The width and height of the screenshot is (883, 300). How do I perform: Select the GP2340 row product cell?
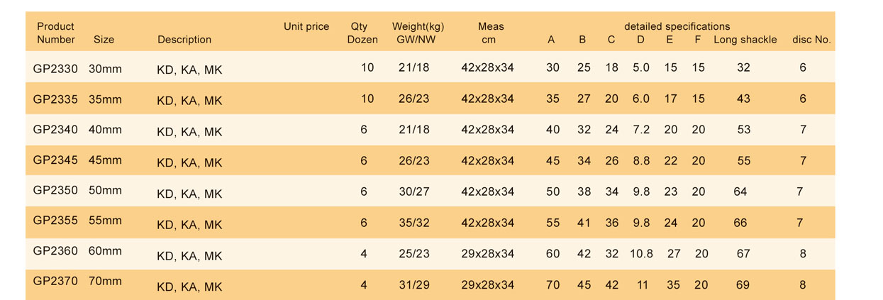click(x=55, y=130)
